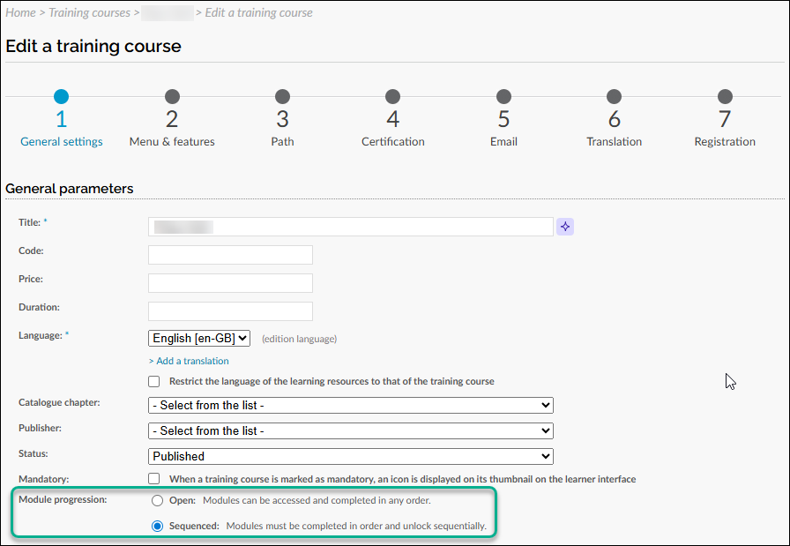The width and height of the screenshot is (790, 546).
Task: Click the step 5 Email circle
Action: [503, 97]
